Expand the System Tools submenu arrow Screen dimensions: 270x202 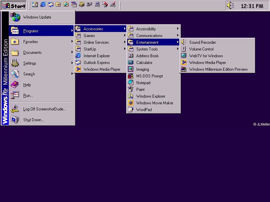pyautogui.click(x=178, y=49)
